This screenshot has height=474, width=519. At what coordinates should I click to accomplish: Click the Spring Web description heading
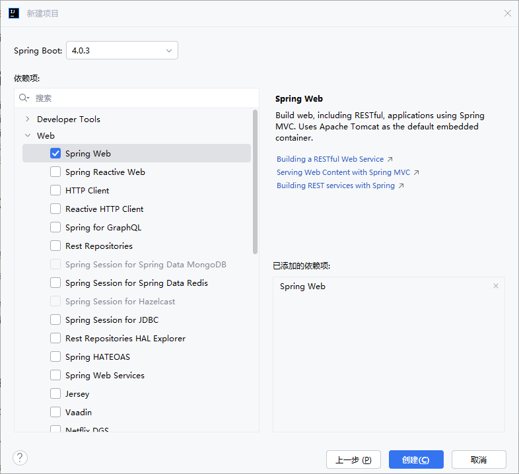pyautogui.click(x=299, y=98)
